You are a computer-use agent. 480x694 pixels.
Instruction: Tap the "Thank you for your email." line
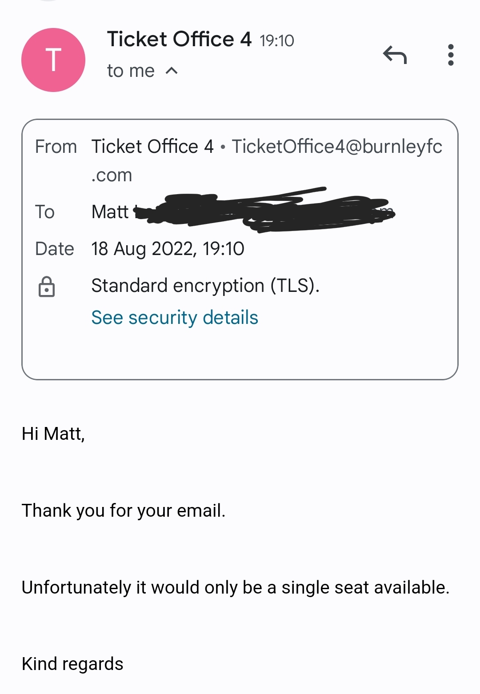tap(124, 511)
